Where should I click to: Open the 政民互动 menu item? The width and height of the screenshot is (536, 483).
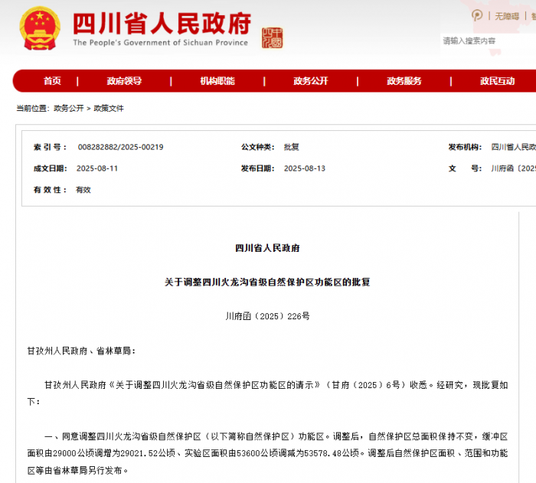pos(498,81)
